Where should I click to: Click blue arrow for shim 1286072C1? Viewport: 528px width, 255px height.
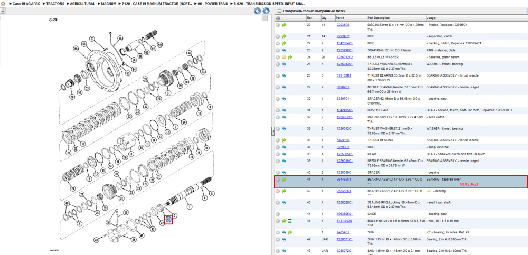284,251
